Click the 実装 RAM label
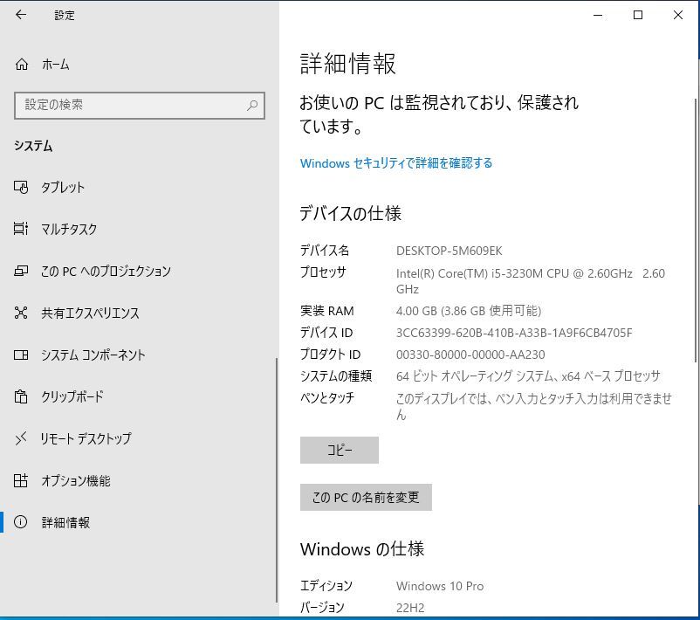This screenshot has width=700, height=620. (x=326, y=311)
